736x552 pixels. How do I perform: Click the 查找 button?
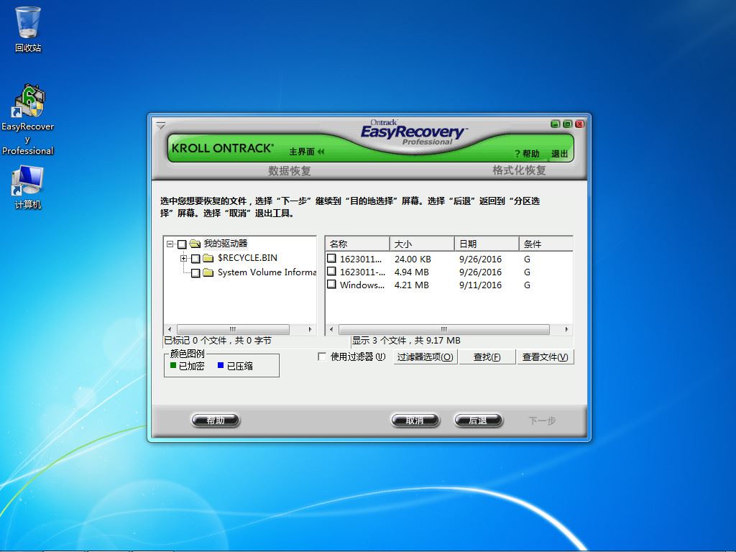[x=487, y=356]
